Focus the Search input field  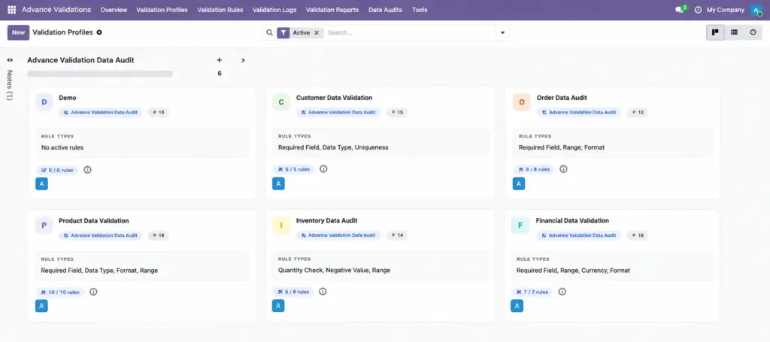click(x=410, y=32)
